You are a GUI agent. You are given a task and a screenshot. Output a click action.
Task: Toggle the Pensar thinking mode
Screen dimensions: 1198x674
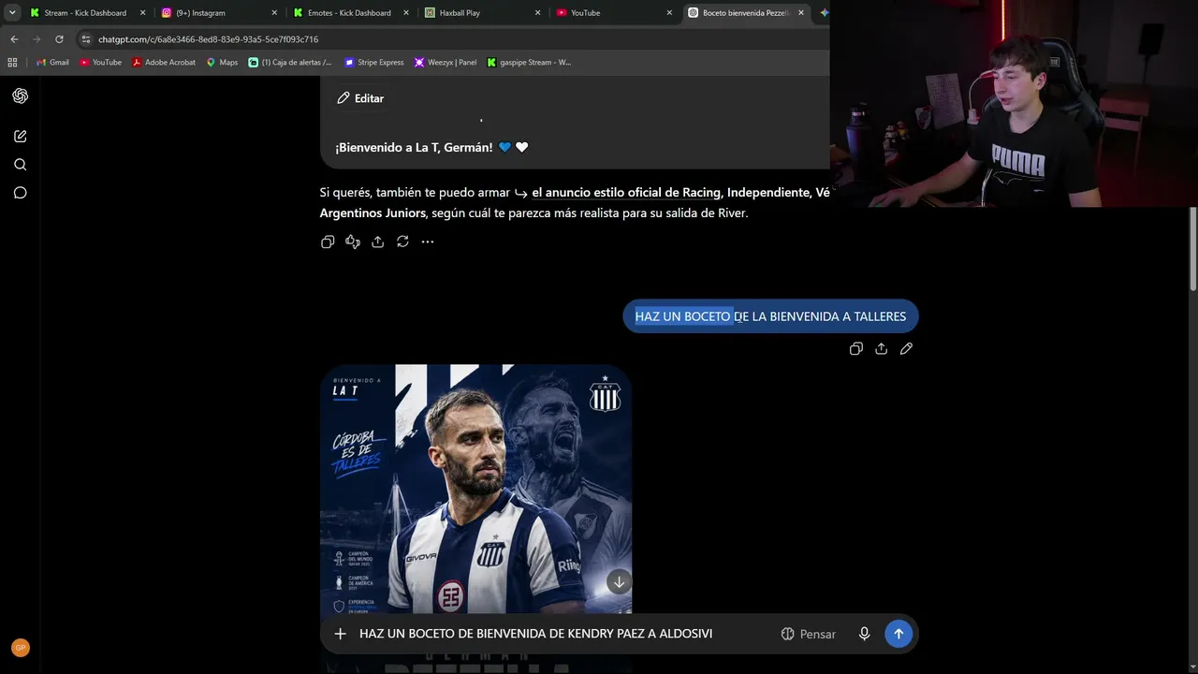click(x=809, y=634)
